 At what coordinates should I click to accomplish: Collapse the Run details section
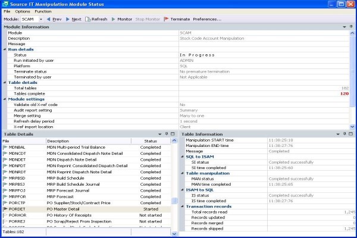[x=5, y=49]
